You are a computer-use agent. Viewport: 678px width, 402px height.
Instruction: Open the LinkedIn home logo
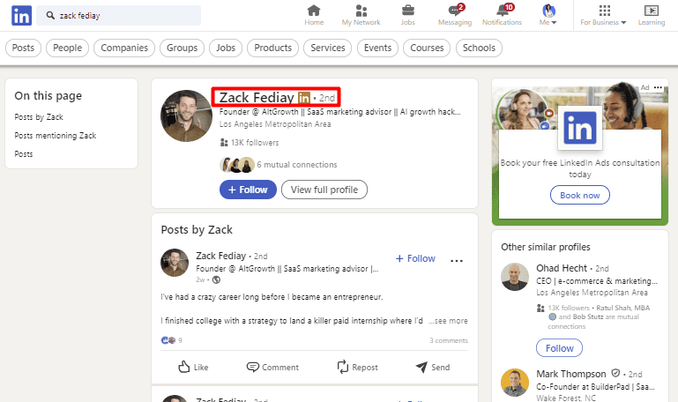point(22,16)
